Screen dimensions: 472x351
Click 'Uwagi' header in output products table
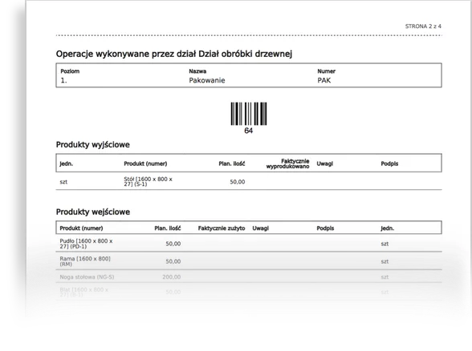(325, 163)
